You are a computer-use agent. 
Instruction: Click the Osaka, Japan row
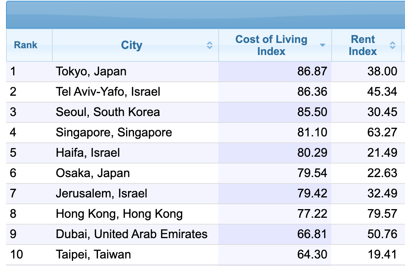point(93,173)
